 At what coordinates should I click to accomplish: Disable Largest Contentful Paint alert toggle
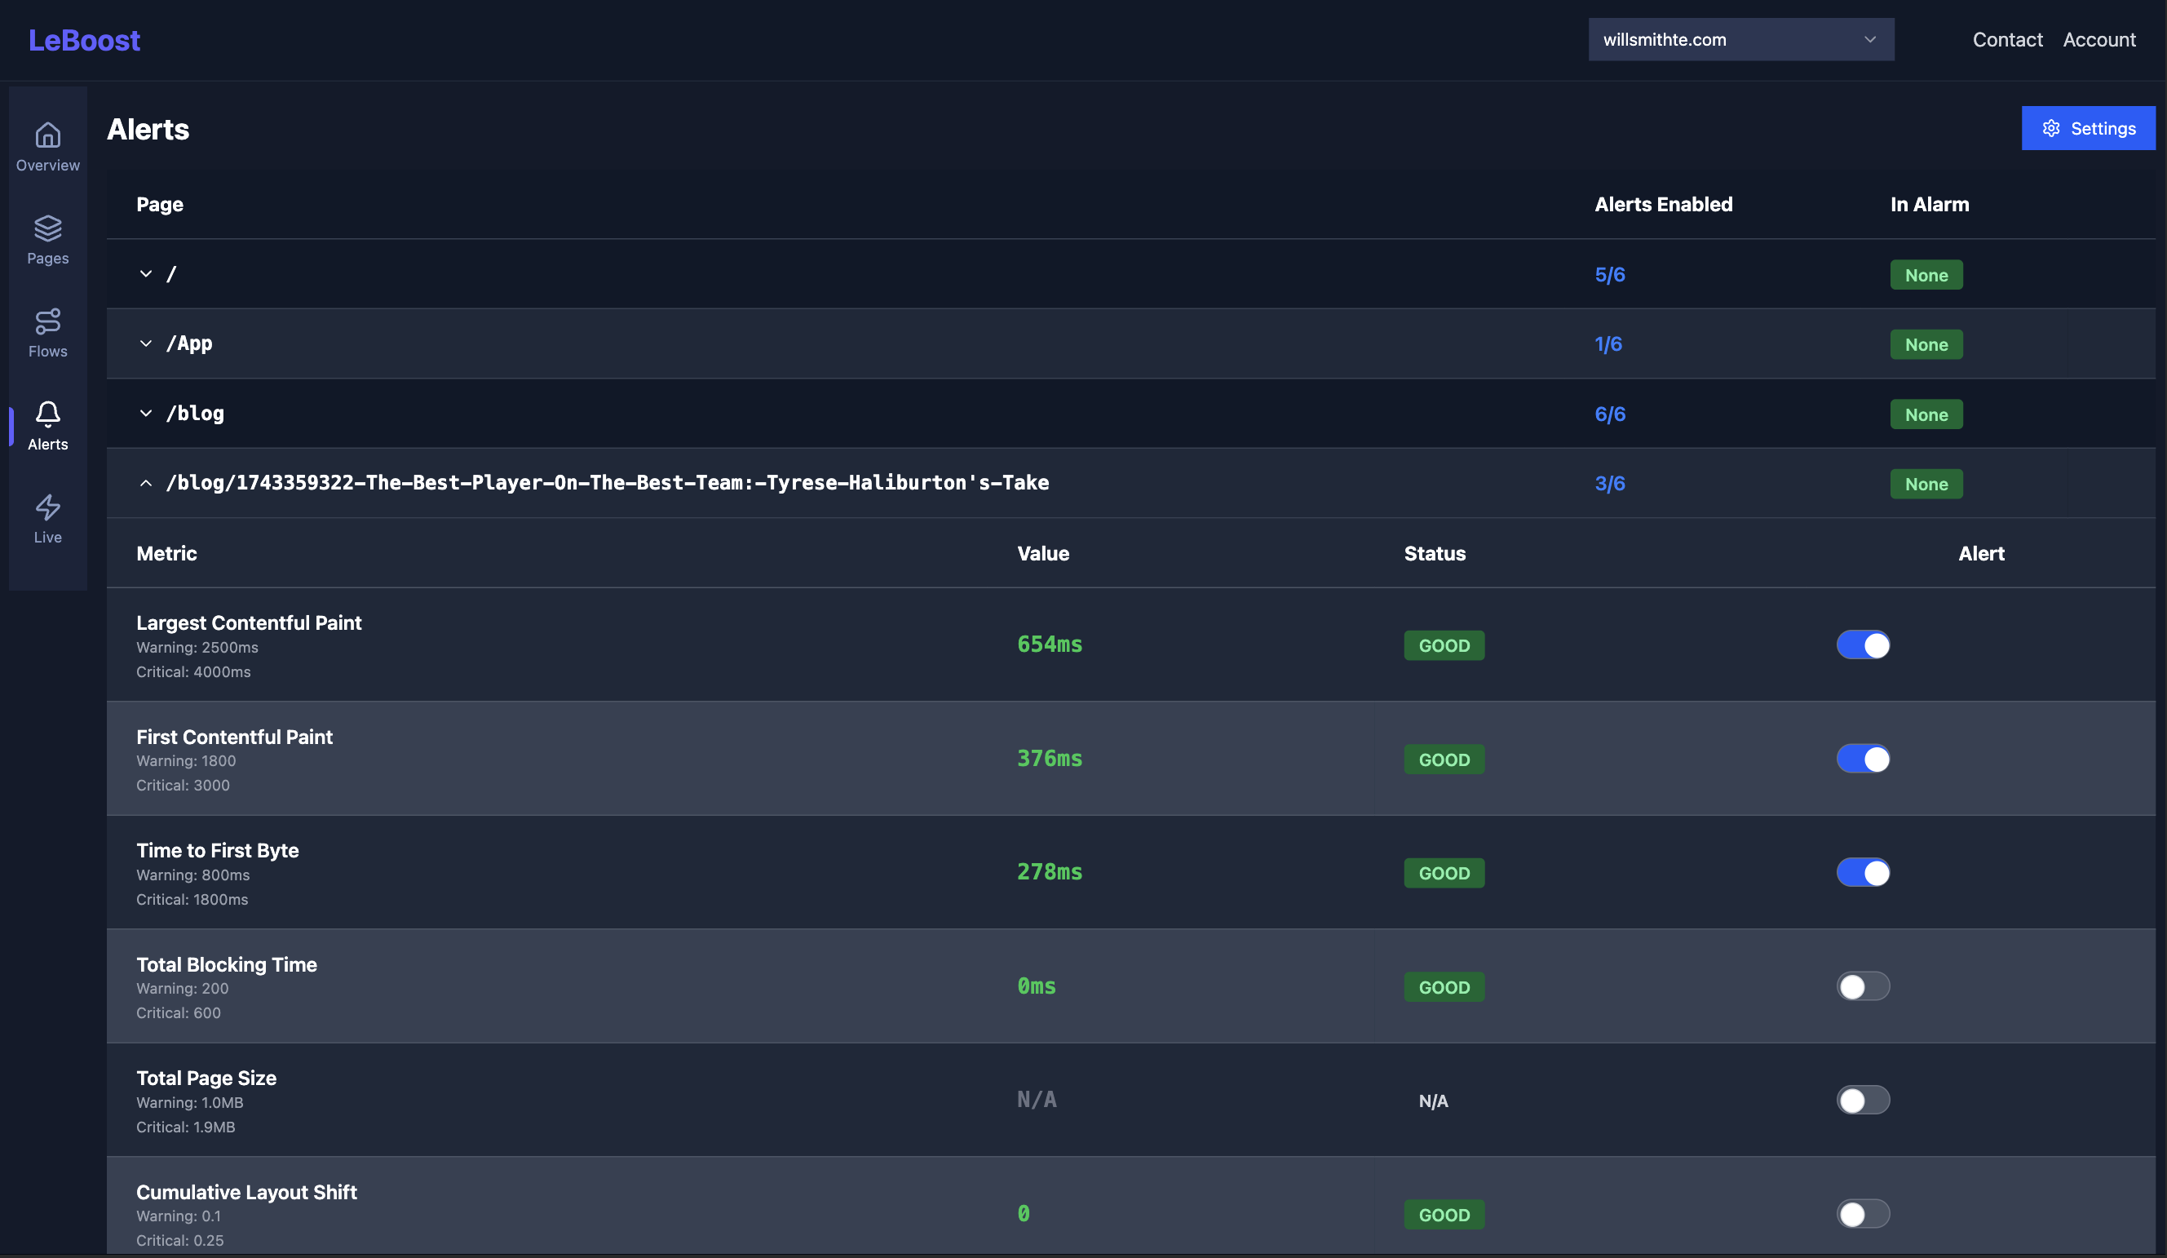1863,645
